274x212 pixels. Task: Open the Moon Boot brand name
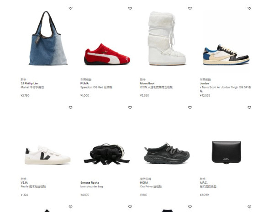tap(147, 83)
